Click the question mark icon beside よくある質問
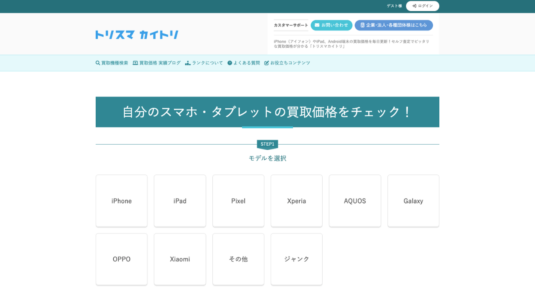 (x=230, y=63)
